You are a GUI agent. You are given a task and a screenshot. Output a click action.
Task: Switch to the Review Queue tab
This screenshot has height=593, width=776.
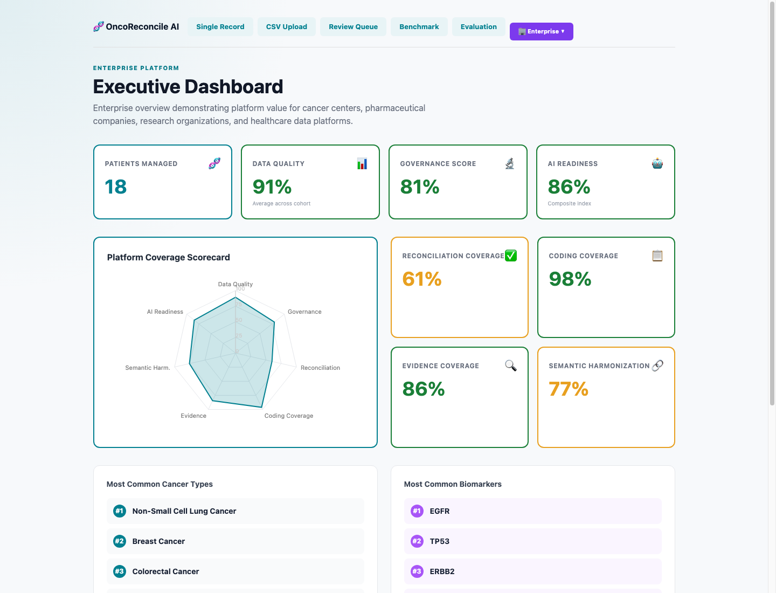pyautogui.click(x=353, y=26)
